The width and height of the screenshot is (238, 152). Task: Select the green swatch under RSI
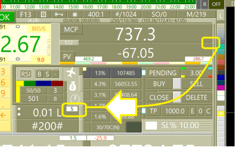pyautogui.click(x=30, y=83)
